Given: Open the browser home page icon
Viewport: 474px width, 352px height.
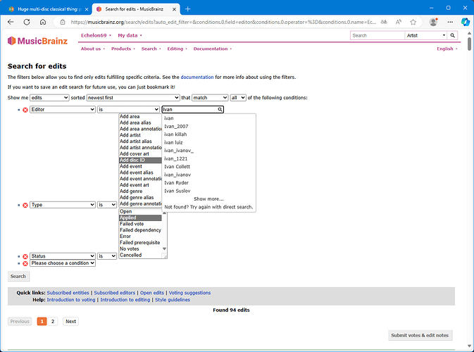Looking at the screenshot, I should coord(43,22).
